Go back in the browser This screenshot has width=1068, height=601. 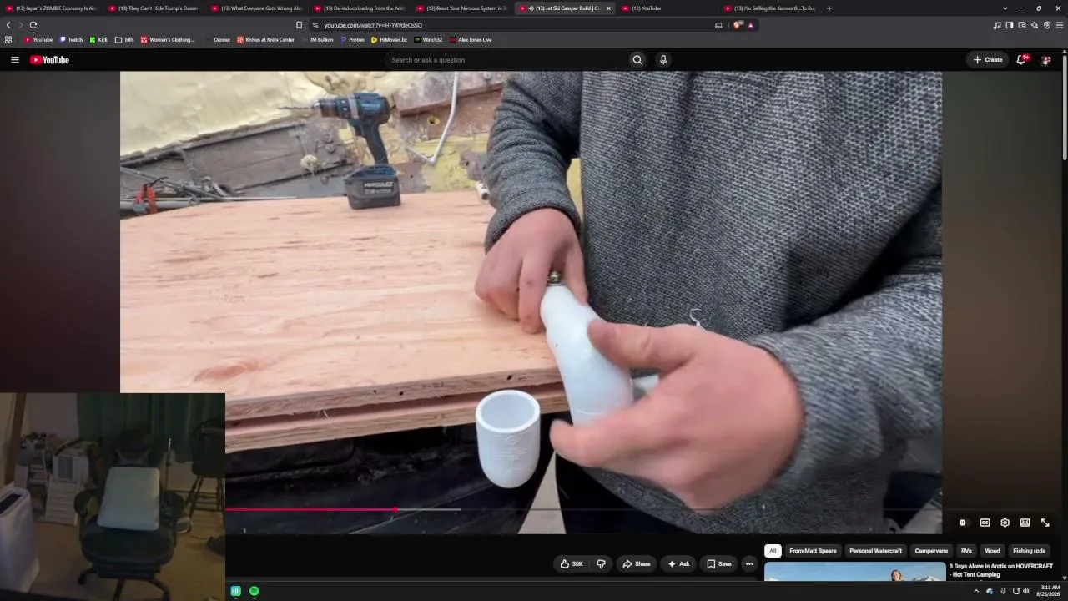[8, 25]
